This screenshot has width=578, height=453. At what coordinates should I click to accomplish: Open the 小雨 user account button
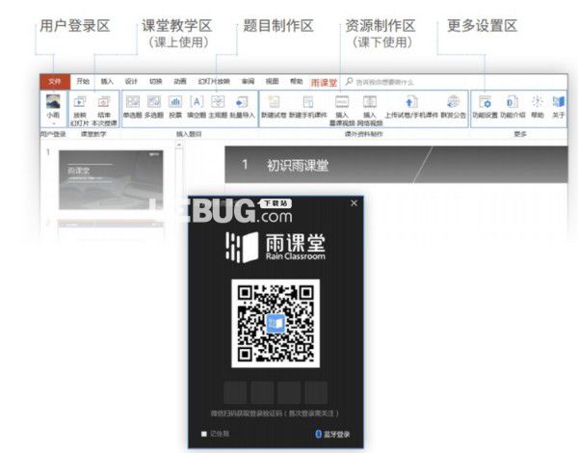pyautogui.click(x=53, y=109)
